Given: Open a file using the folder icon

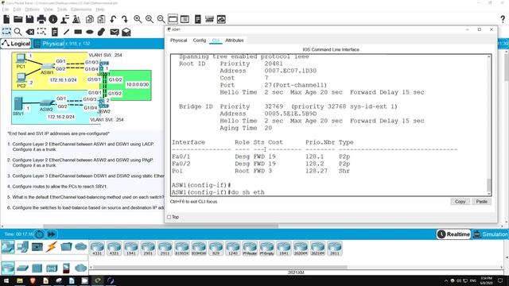Looking at the screenshot, I should pyautogui.click(x=17, y=19).
